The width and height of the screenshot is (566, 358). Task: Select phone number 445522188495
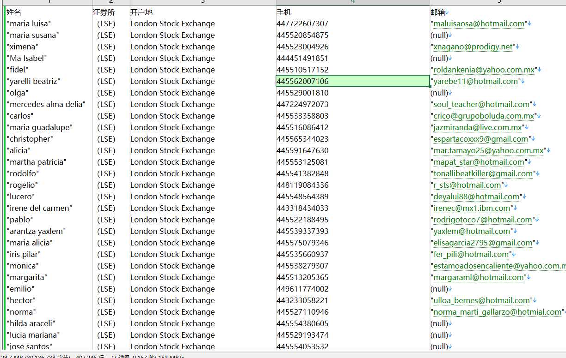tap(302, 220)
